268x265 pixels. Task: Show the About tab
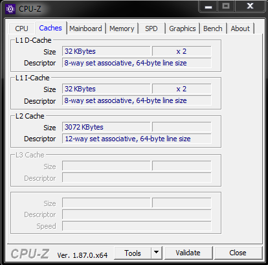(240, 29)
